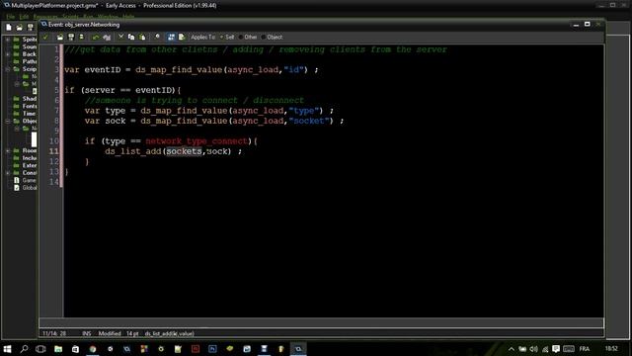This screenshot has height=356, width=632.
Task: Print the code from editor toolbar
Action: coord(81,38)
